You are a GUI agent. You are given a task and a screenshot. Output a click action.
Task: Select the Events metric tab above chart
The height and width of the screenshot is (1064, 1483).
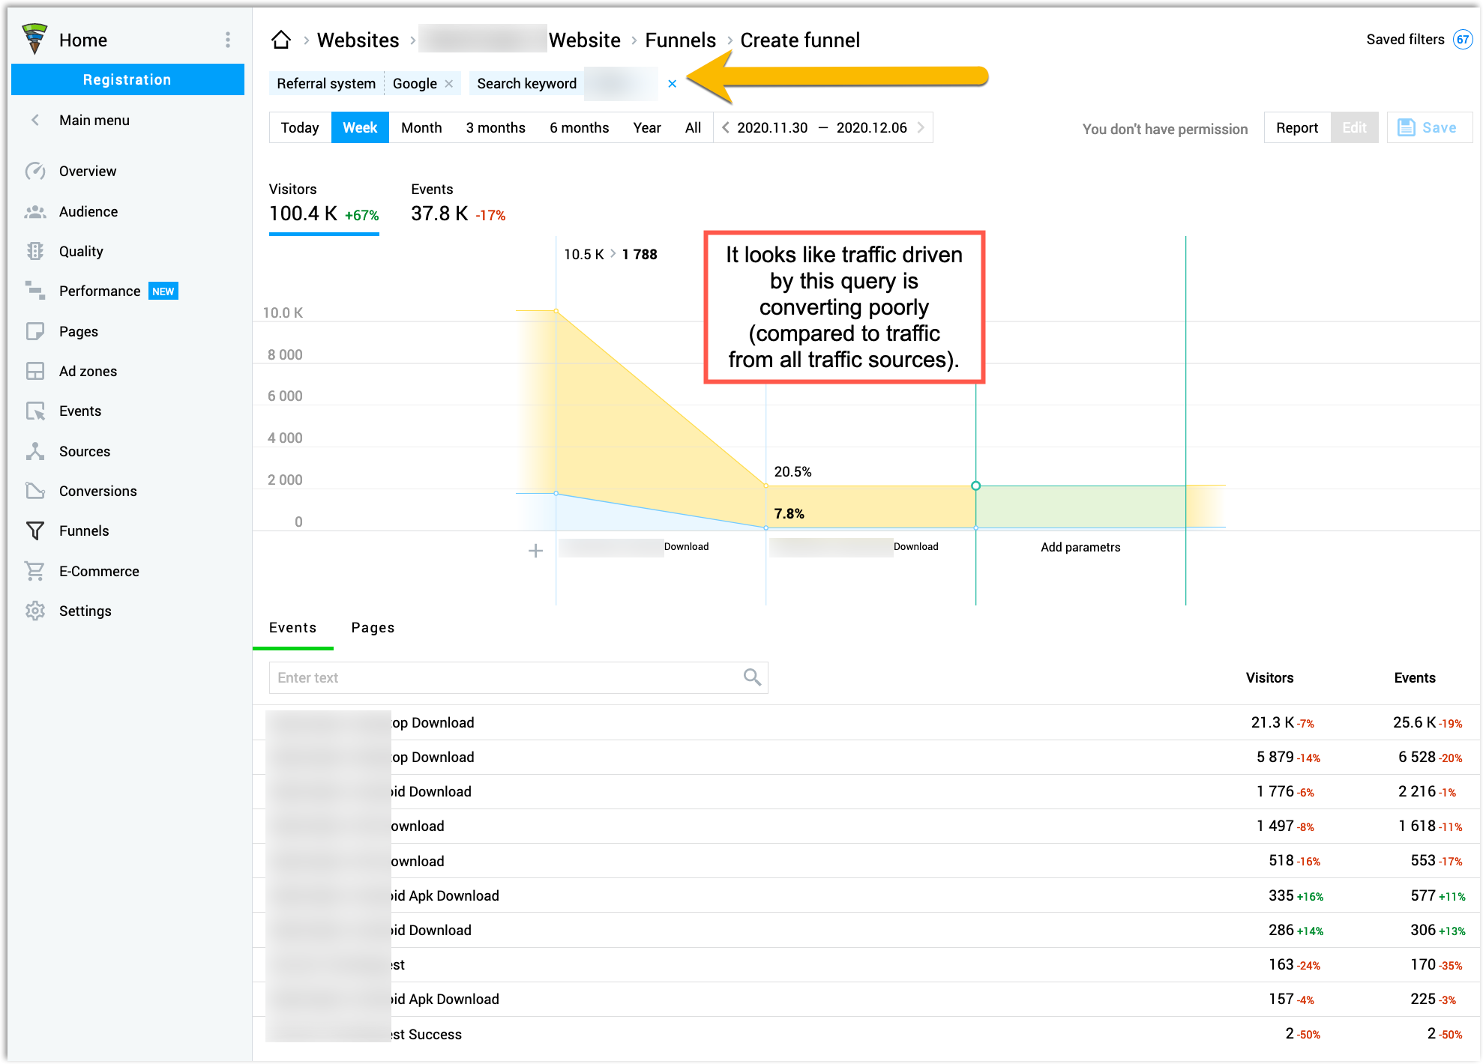[457, 204]
